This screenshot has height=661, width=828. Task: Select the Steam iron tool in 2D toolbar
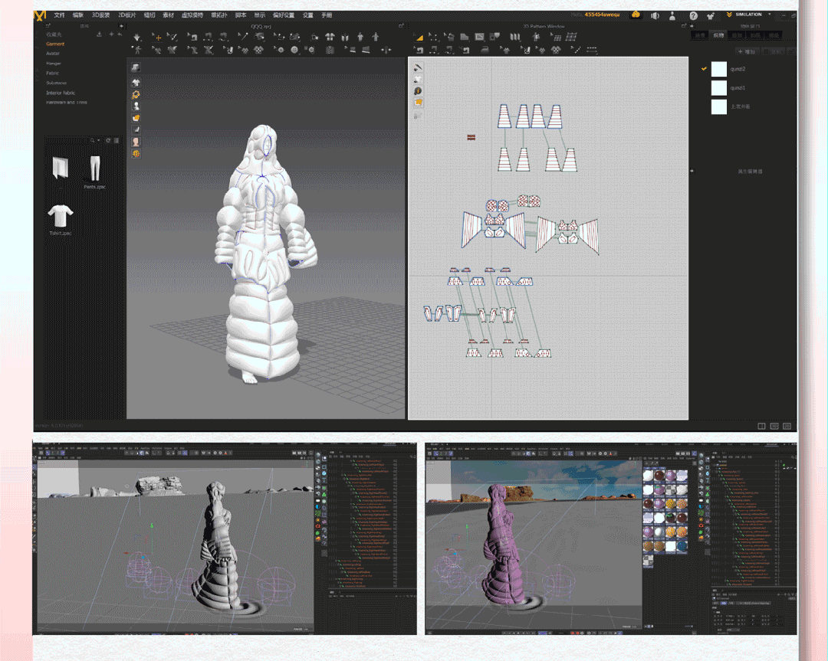pos(485,50)
